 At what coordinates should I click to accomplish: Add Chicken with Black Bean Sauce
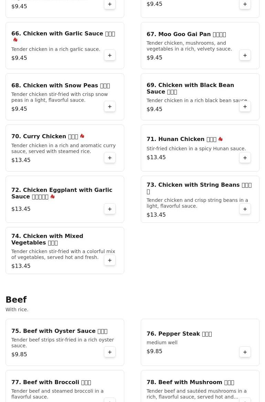pyautogui.click(x=245, y=106)
